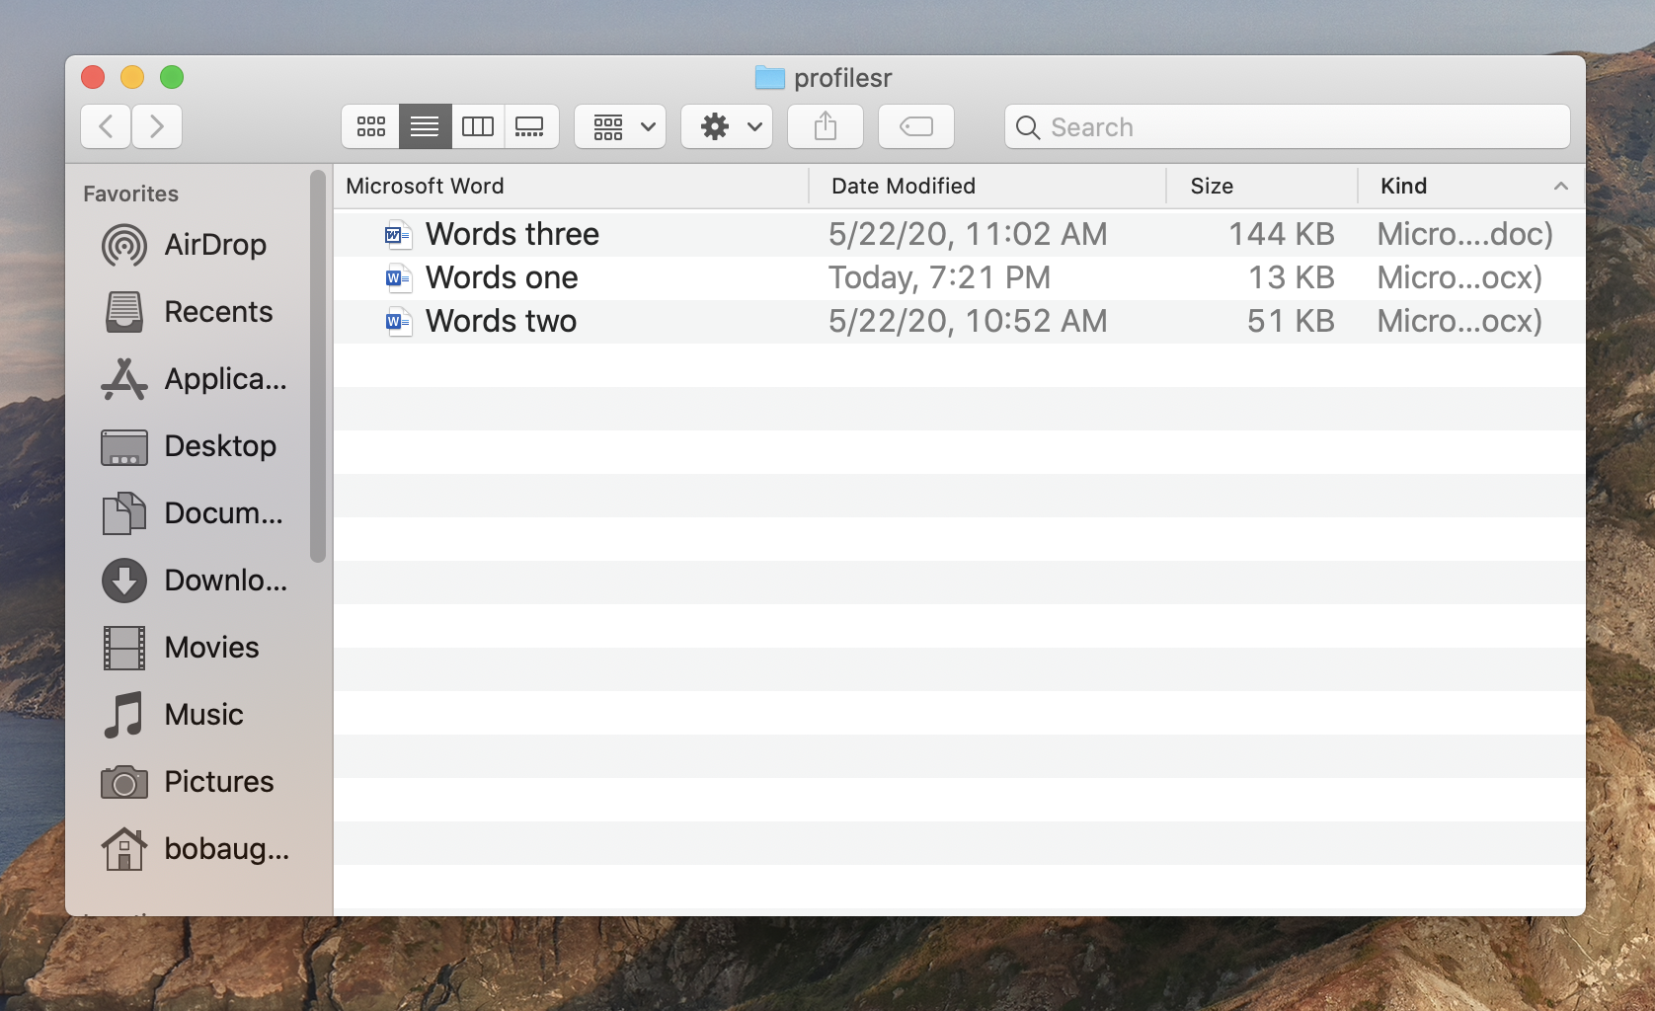Screen dimensions: 1655x1011
Task: Select the Words one file
Action: click(x=502, y=278)
